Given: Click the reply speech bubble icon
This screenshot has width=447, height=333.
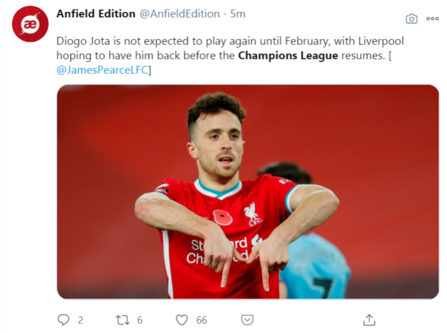Looking at the screenshot, I should tap(64, 320).
